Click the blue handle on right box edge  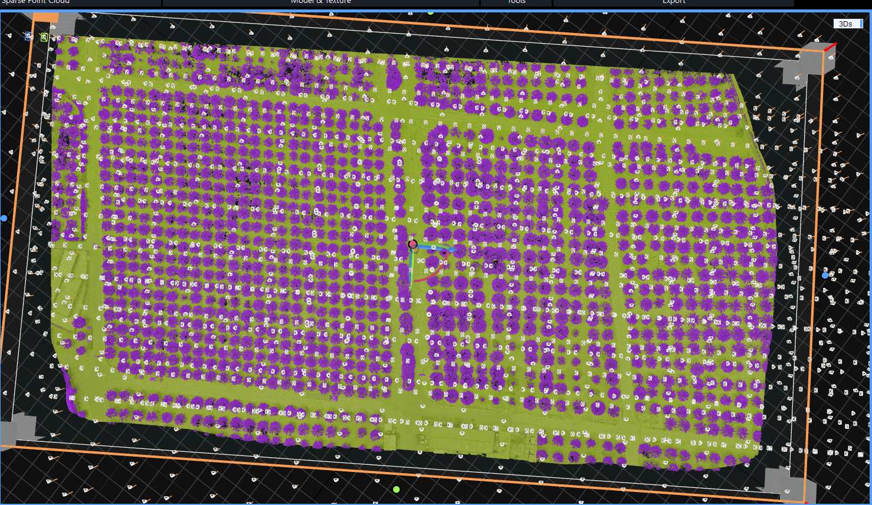(x=825, y=276)
